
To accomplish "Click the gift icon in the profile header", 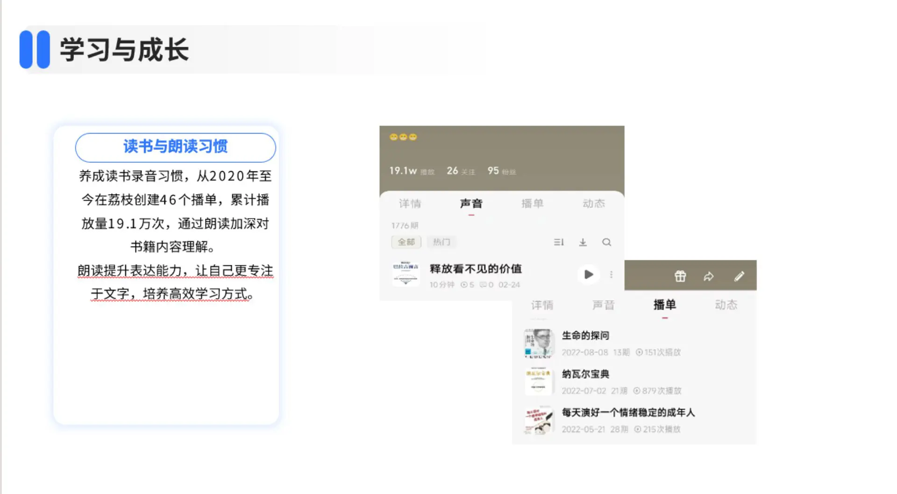I will (680, 276).
